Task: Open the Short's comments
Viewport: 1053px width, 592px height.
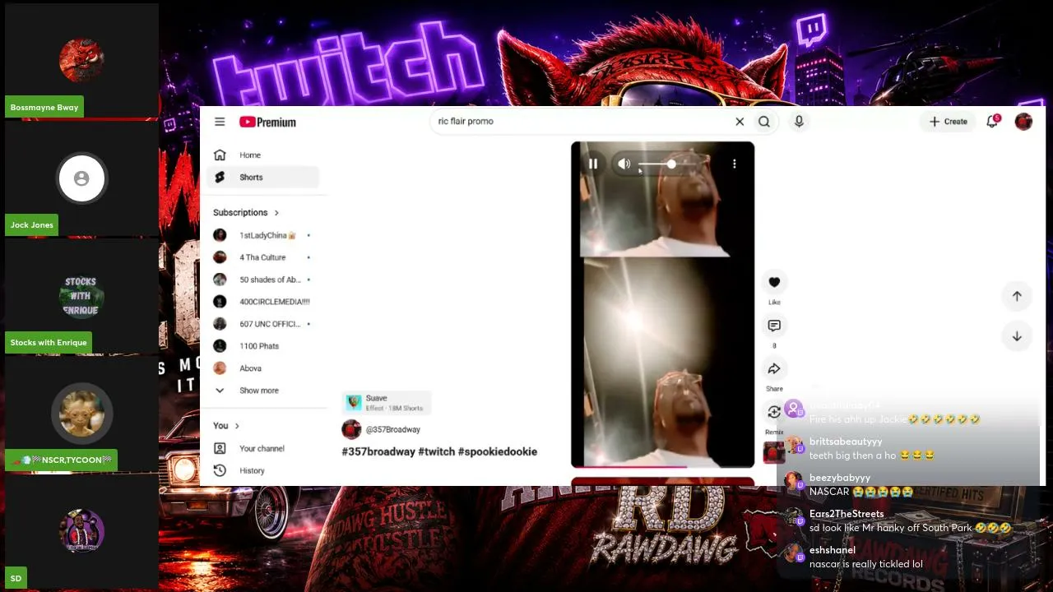Action: click(x=774, y=326)
